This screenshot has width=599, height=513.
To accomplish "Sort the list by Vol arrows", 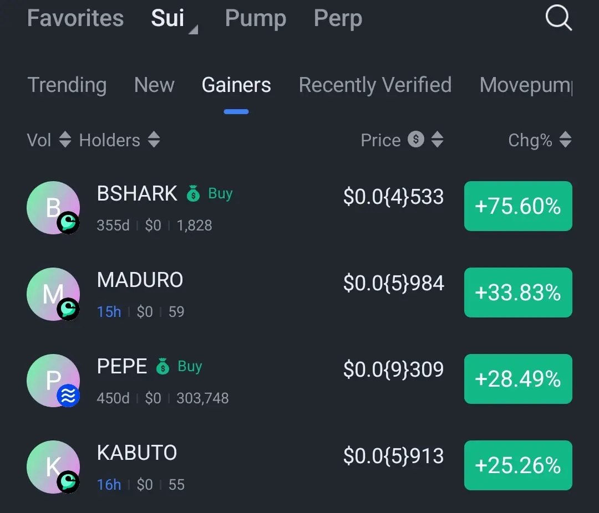I will 65,139.
